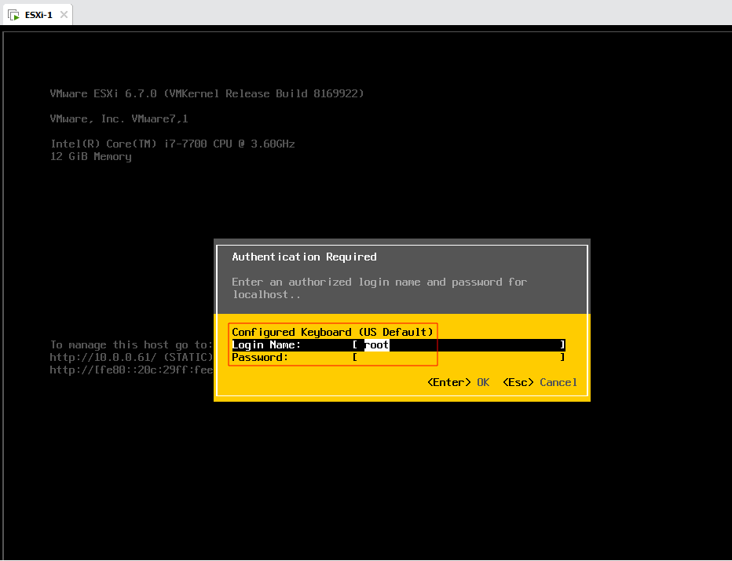Click the VMware, Inc. VMware7,1 line
The height and width of the screenshot is (561, 732).
click(119, 119)
